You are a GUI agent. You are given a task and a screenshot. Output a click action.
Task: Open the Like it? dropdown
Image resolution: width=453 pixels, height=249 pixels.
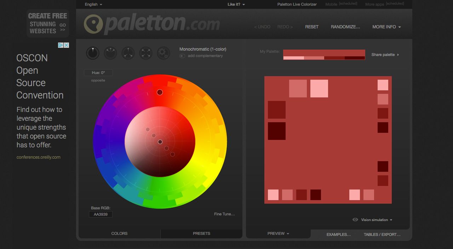click(236, 4)
